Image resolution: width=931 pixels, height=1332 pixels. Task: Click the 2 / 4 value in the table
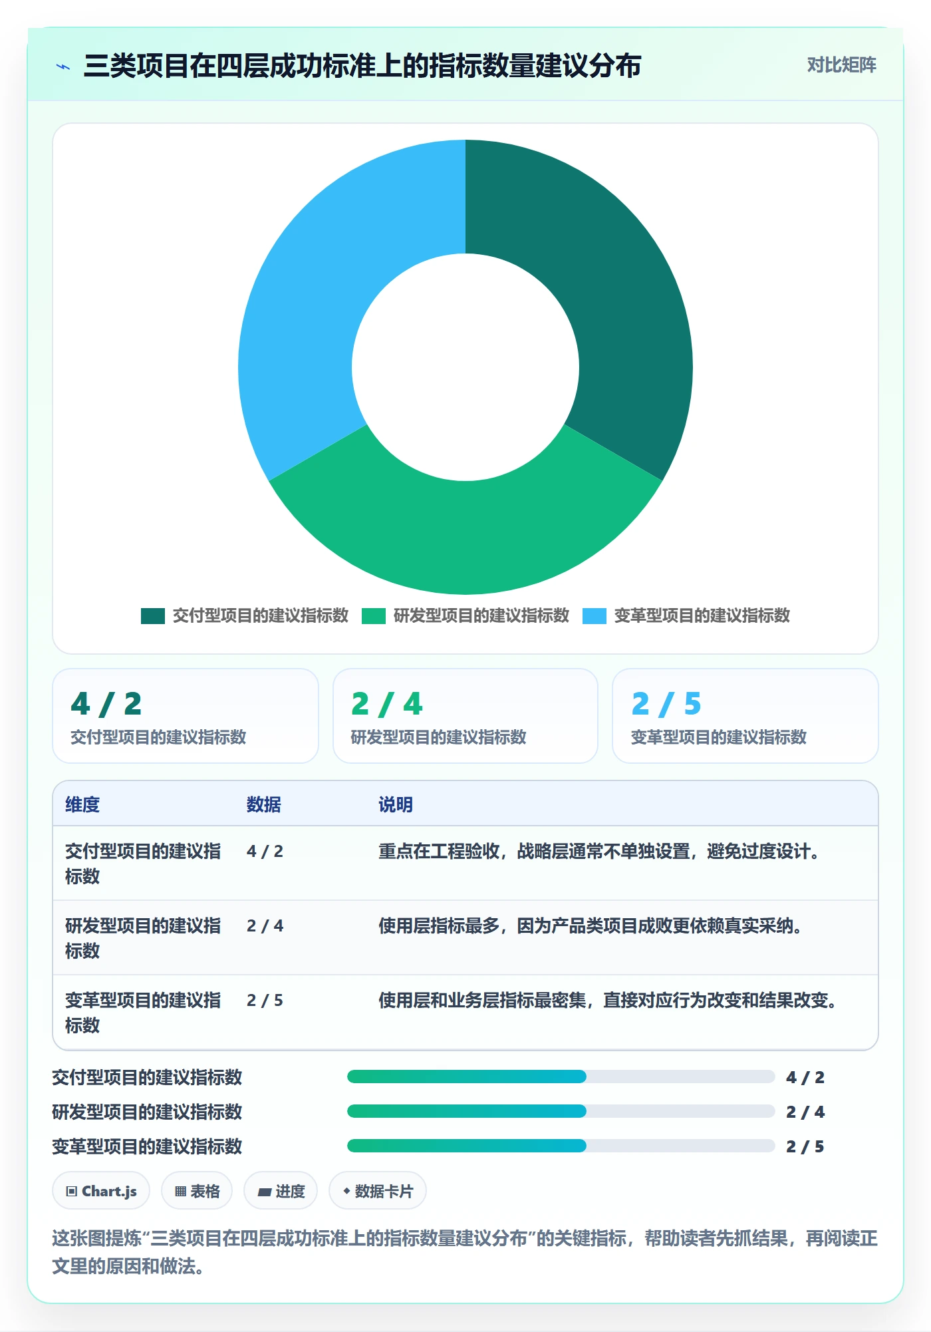[265, 925]
